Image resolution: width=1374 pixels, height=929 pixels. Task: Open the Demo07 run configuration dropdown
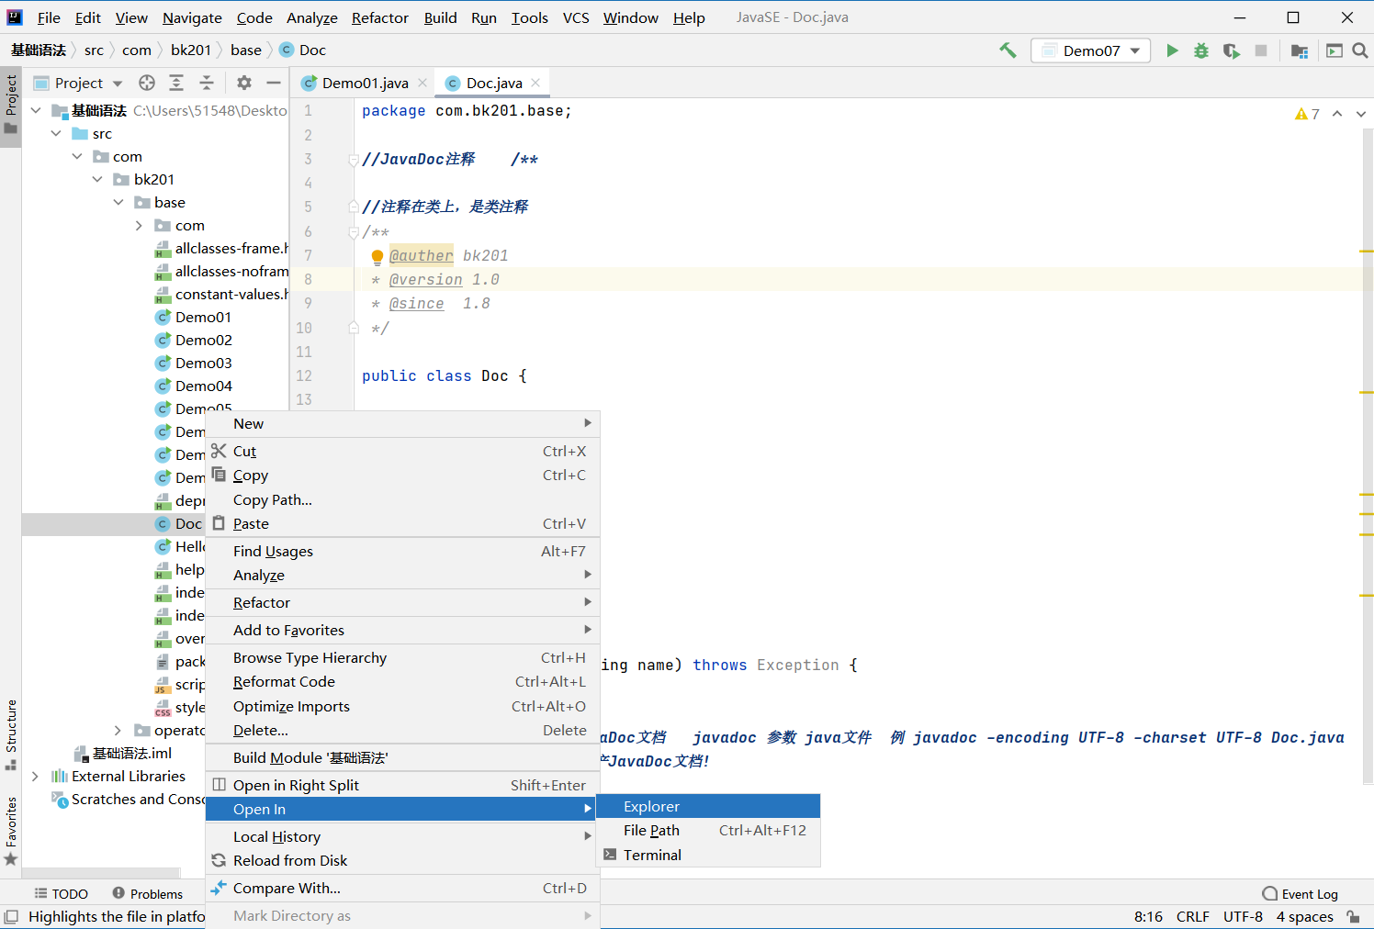(x=1090, y=50)
